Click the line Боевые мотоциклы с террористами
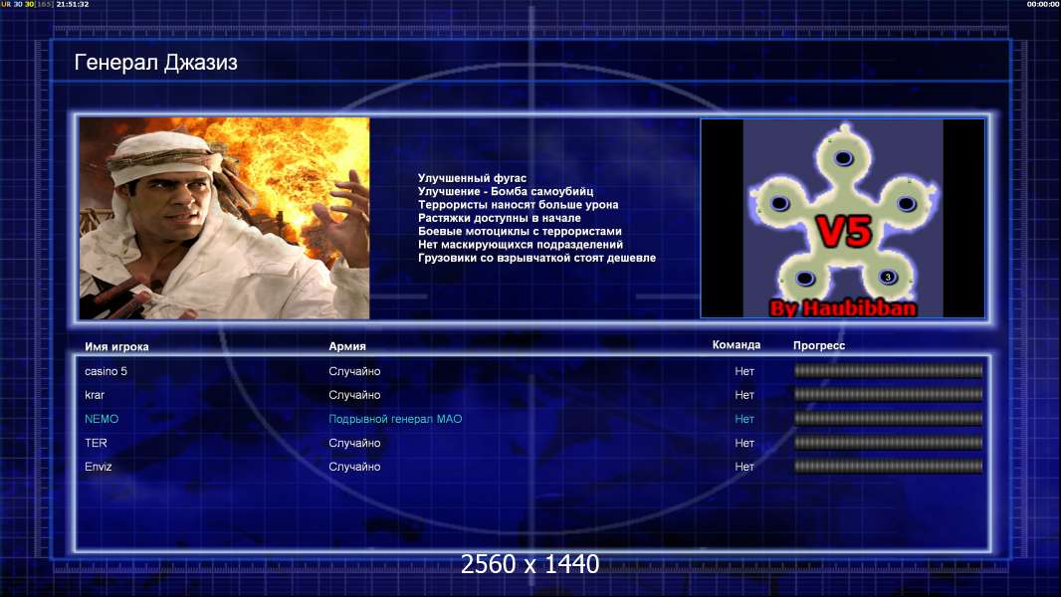 click(519, 231)
